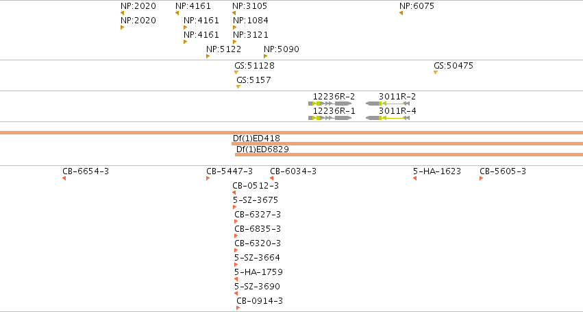
Task: Select the NP:5122 insertion label
Action: [224, 49]
